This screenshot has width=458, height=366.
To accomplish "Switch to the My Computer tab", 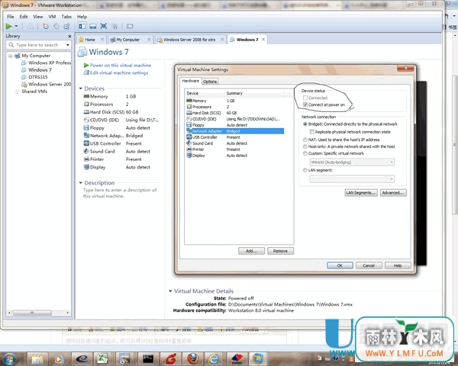I will [128, 40].
